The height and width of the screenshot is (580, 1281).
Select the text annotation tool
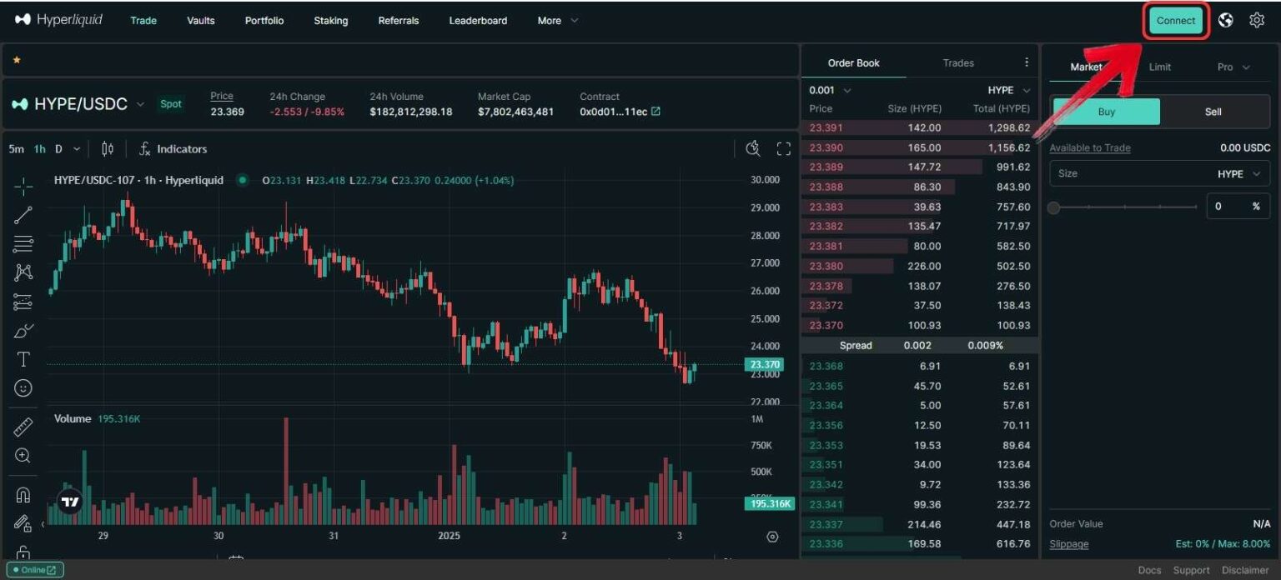click(23, 359)
